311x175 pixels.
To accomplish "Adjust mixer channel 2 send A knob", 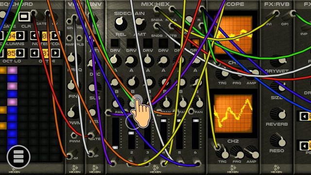I will 131,60.
